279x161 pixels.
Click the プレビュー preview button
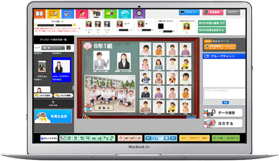pyautogui.click(x=189, y=12)
